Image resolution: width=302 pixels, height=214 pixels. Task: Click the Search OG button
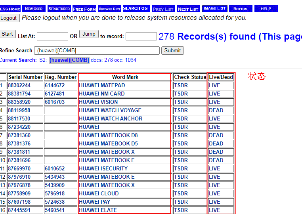click(x=136, y=9)
